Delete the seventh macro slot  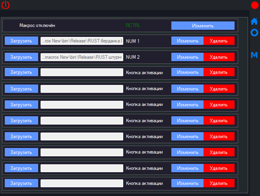tap(219, 136)
